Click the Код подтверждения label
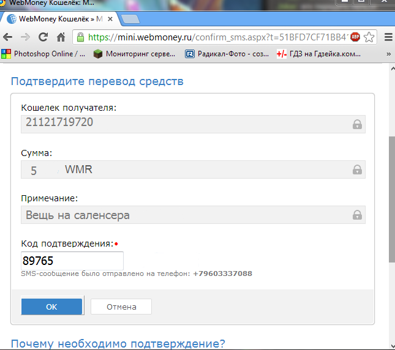This screenshot has width=395, height=350. [x=67, y=244]
